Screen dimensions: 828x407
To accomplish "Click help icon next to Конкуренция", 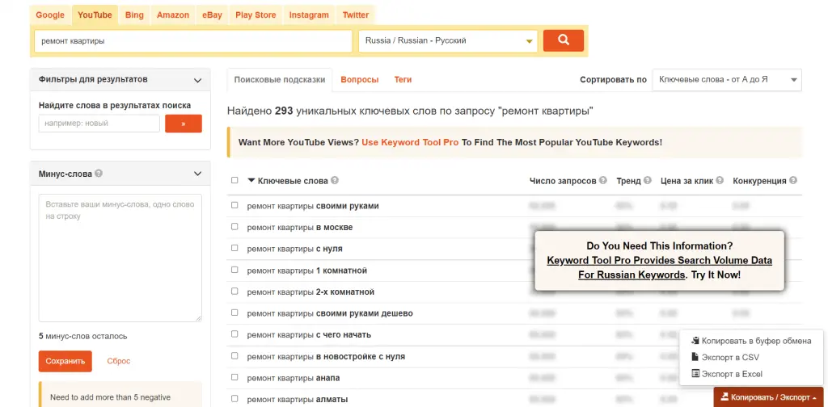I will (x=792, y=181).
